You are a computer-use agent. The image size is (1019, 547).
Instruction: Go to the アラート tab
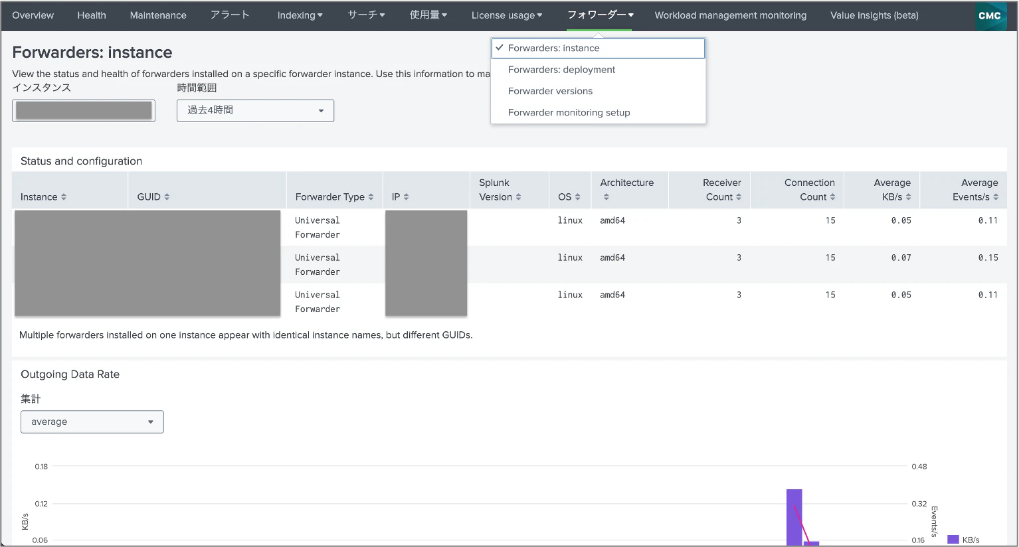230,15
